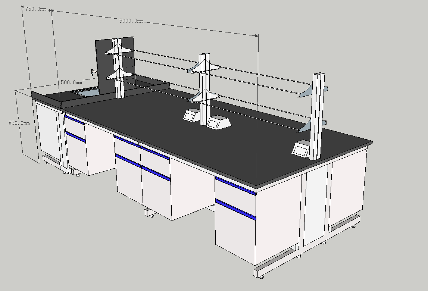
Task: Click lower blue handle on rightmost drawer unit
Action: coord(235,209)
